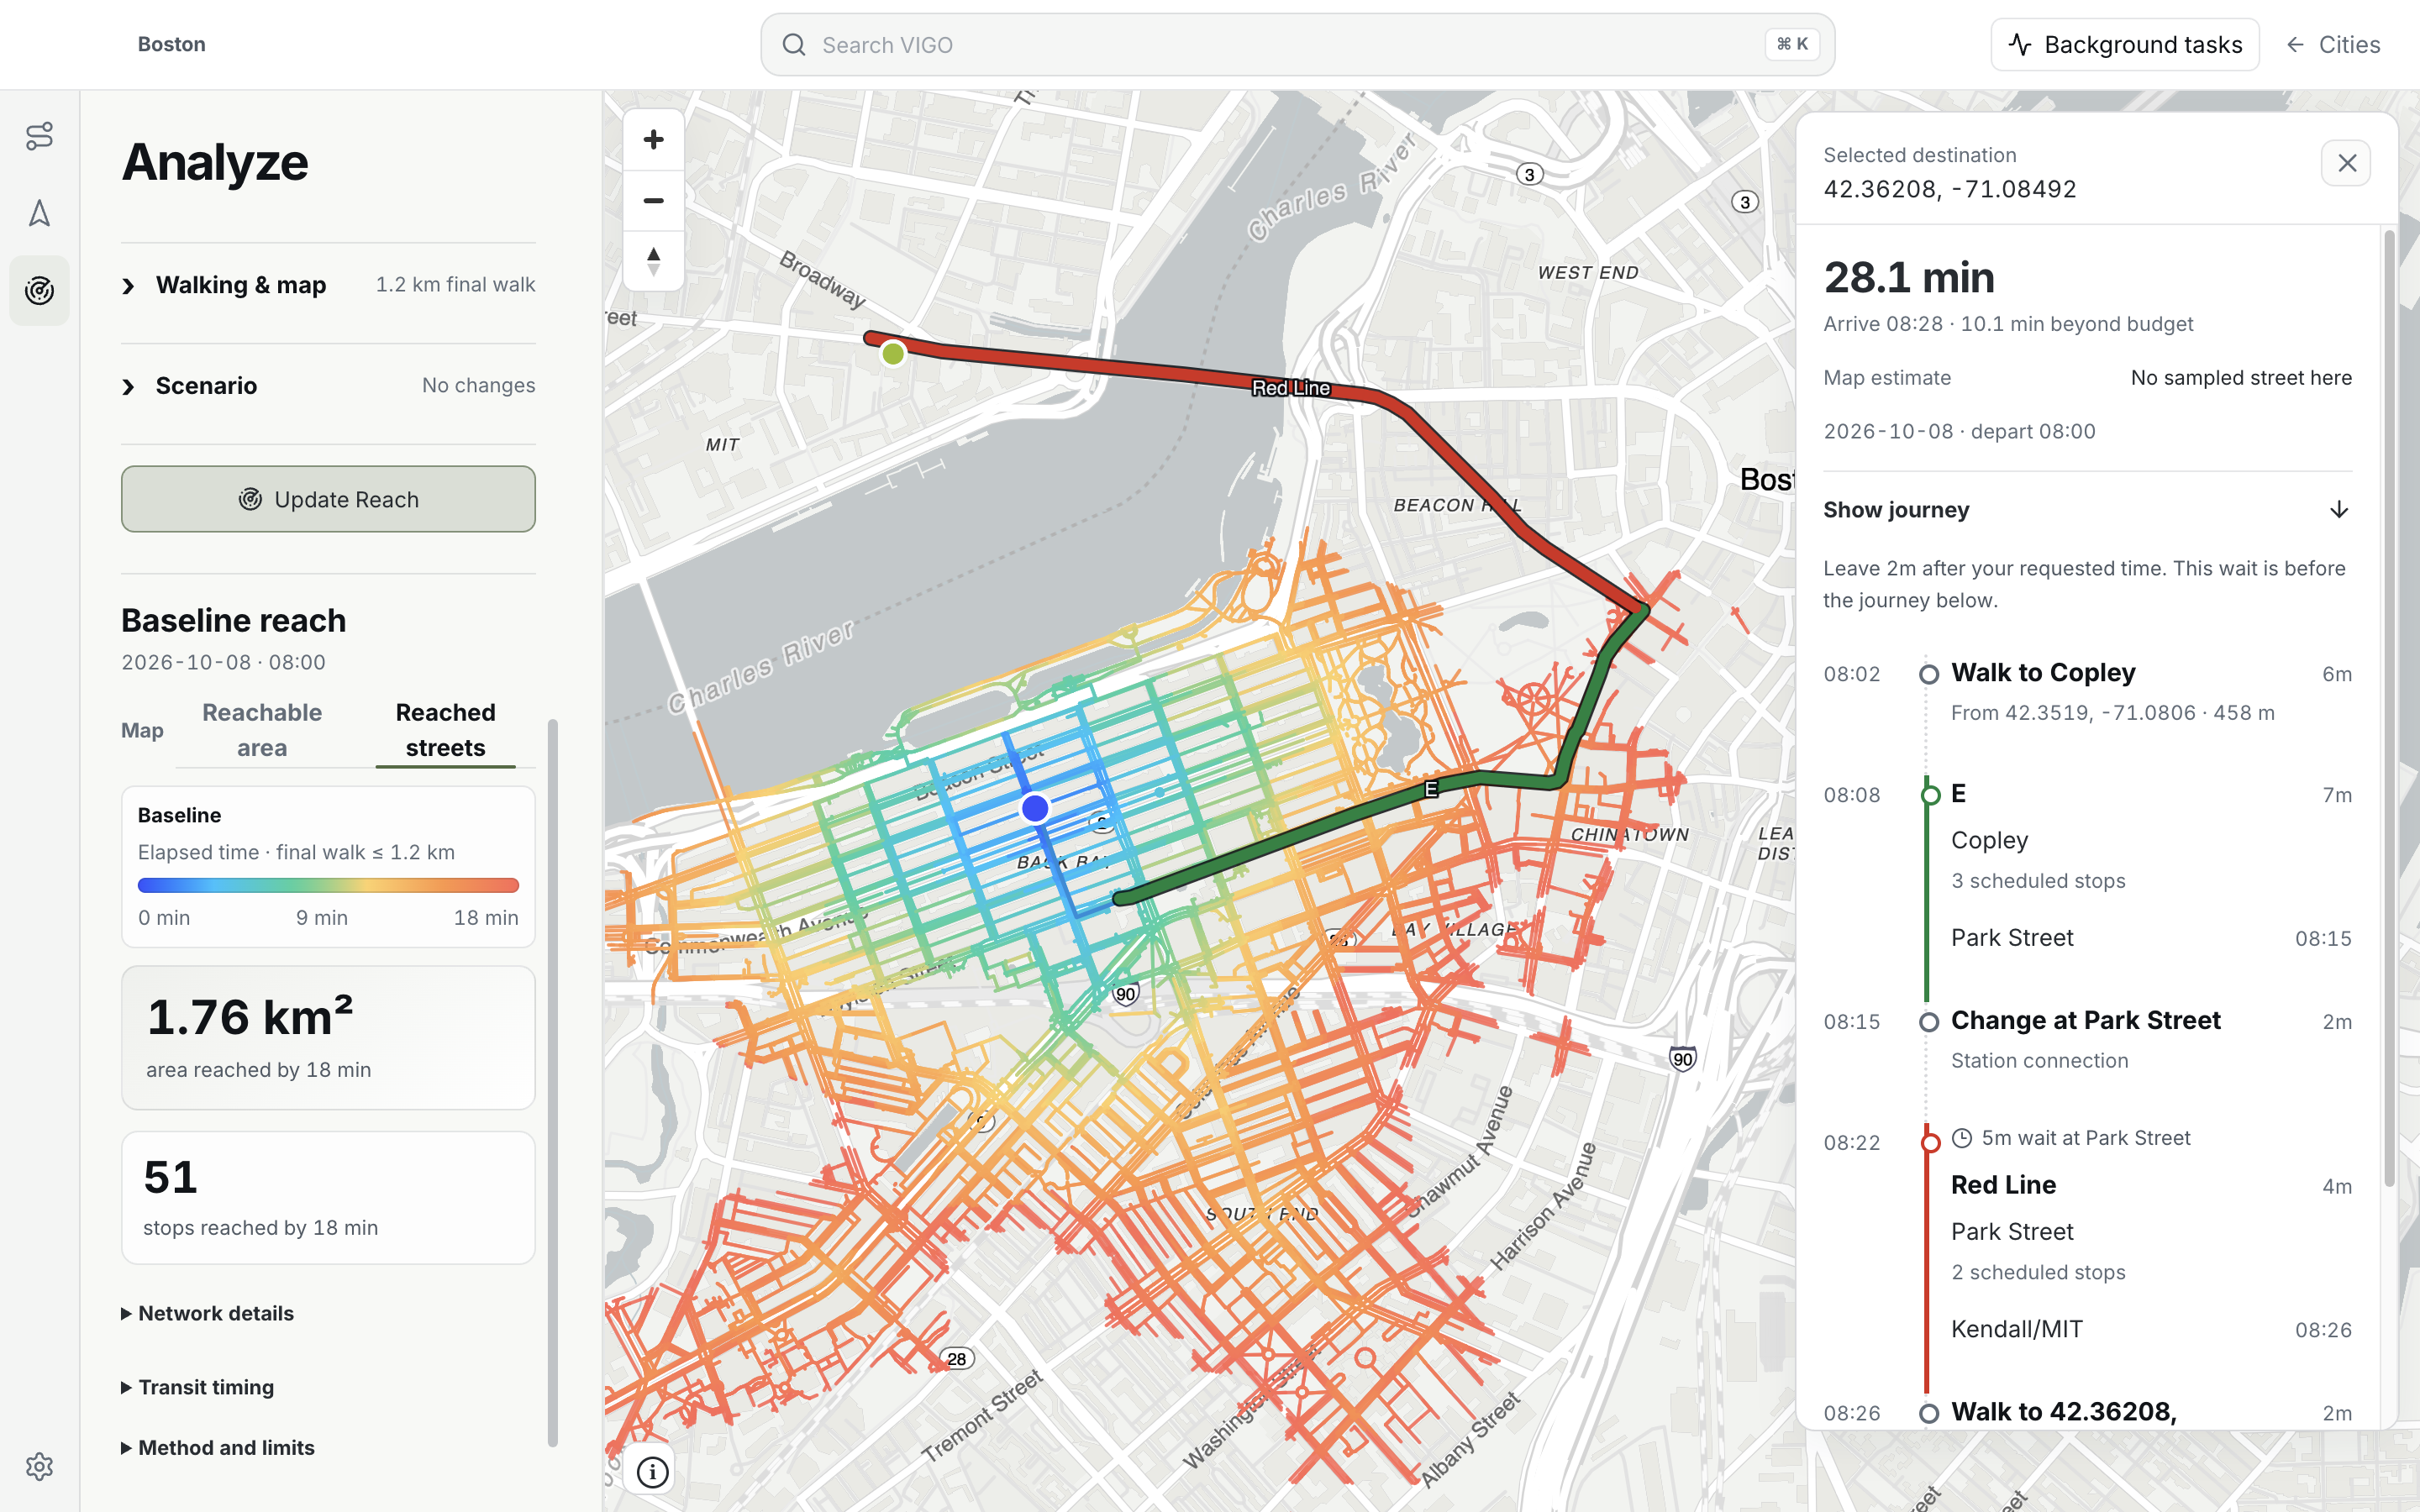Click the green destination marker near Broadway

(893, 354)
